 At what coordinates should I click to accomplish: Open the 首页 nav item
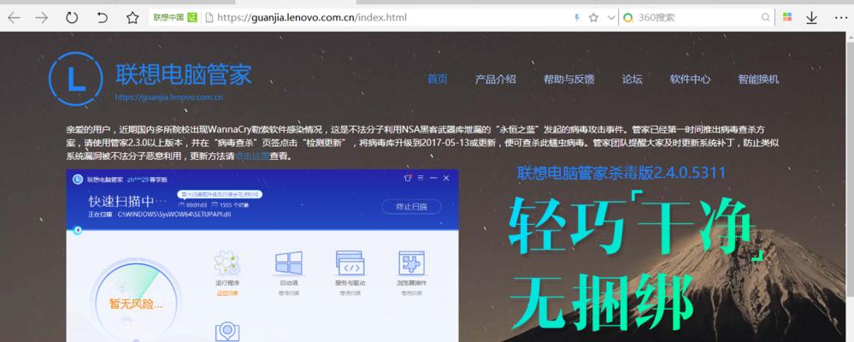[438, 79]
